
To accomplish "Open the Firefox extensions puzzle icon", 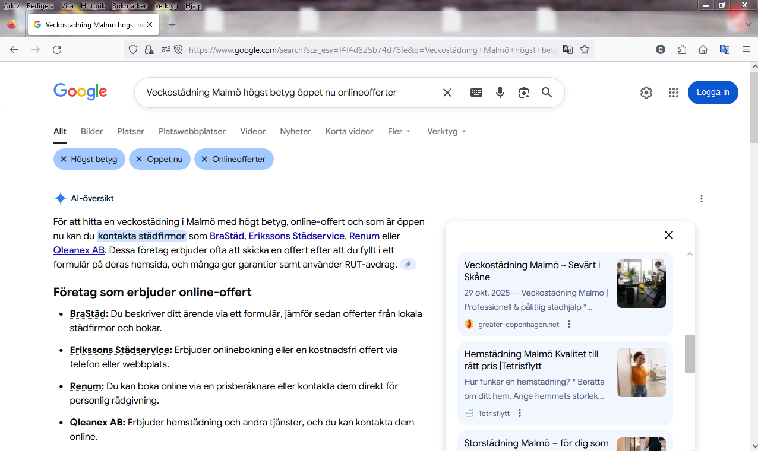I will (682, 50).
